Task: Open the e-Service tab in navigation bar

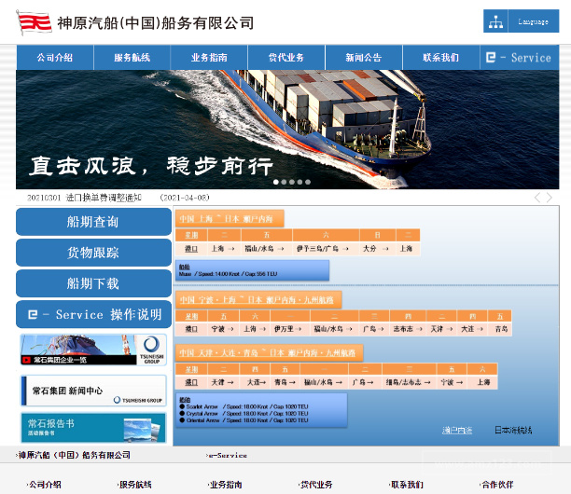Action: [x=520, y=58]
